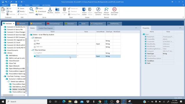Click the WorkState column header
The image size is (185, 104).
(117, 32)
